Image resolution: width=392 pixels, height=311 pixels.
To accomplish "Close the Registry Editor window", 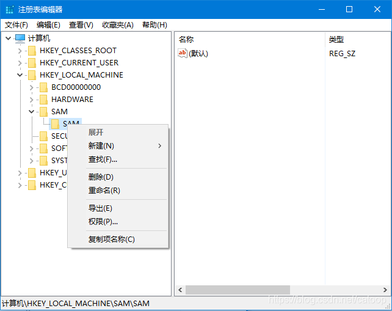I will click(377, 10).
